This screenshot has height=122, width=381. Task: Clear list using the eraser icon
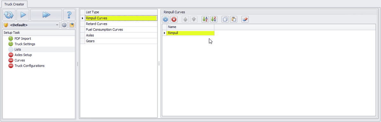[x=245, y=19]
